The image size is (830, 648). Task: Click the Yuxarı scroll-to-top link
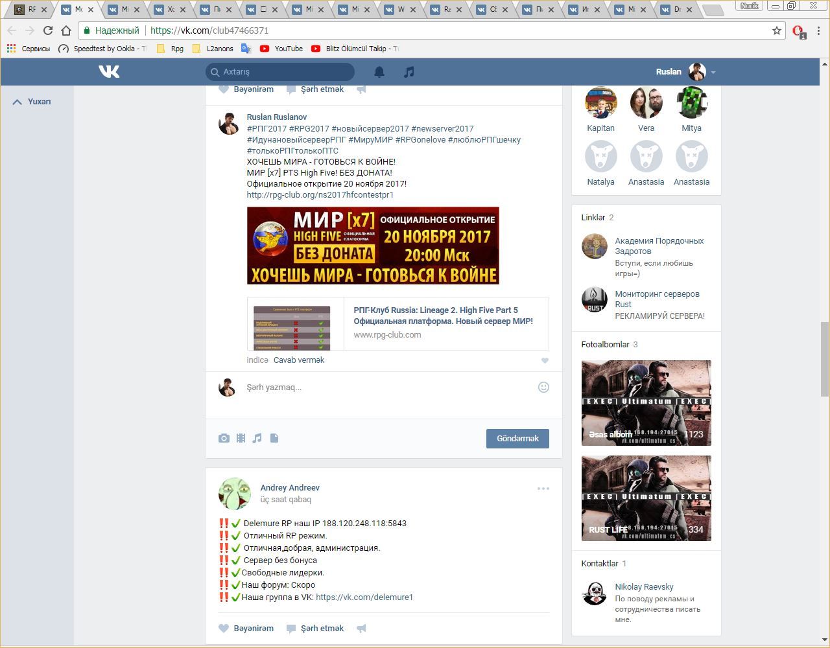tap(32, 102)
